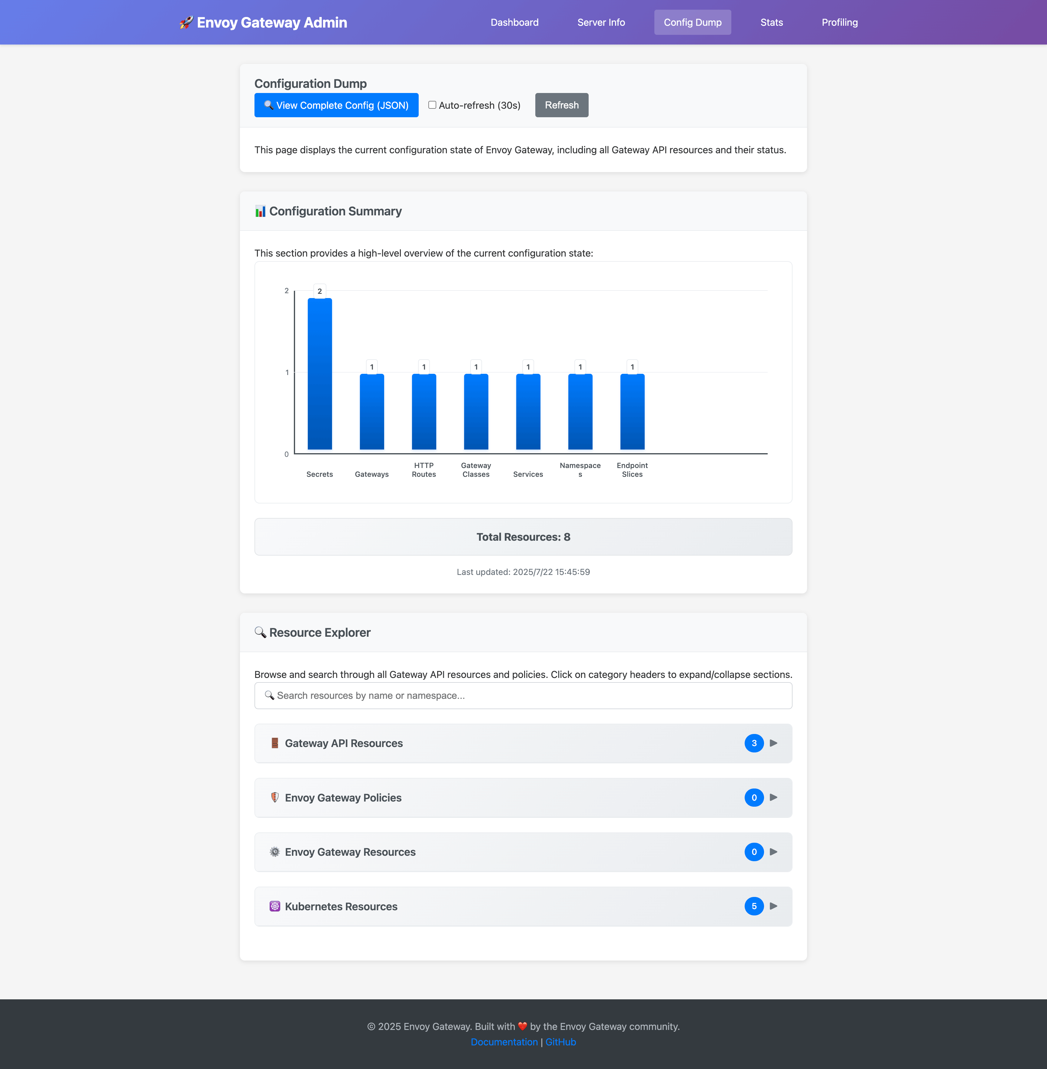
Task: Click the shield icon on Envoy Gateway Policies
Action: point(275,797)
